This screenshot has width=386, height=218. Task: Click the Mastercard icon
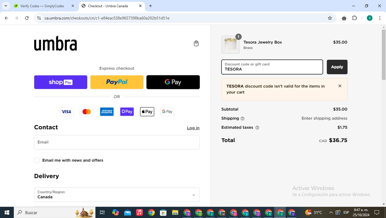(x=87, y=112)
